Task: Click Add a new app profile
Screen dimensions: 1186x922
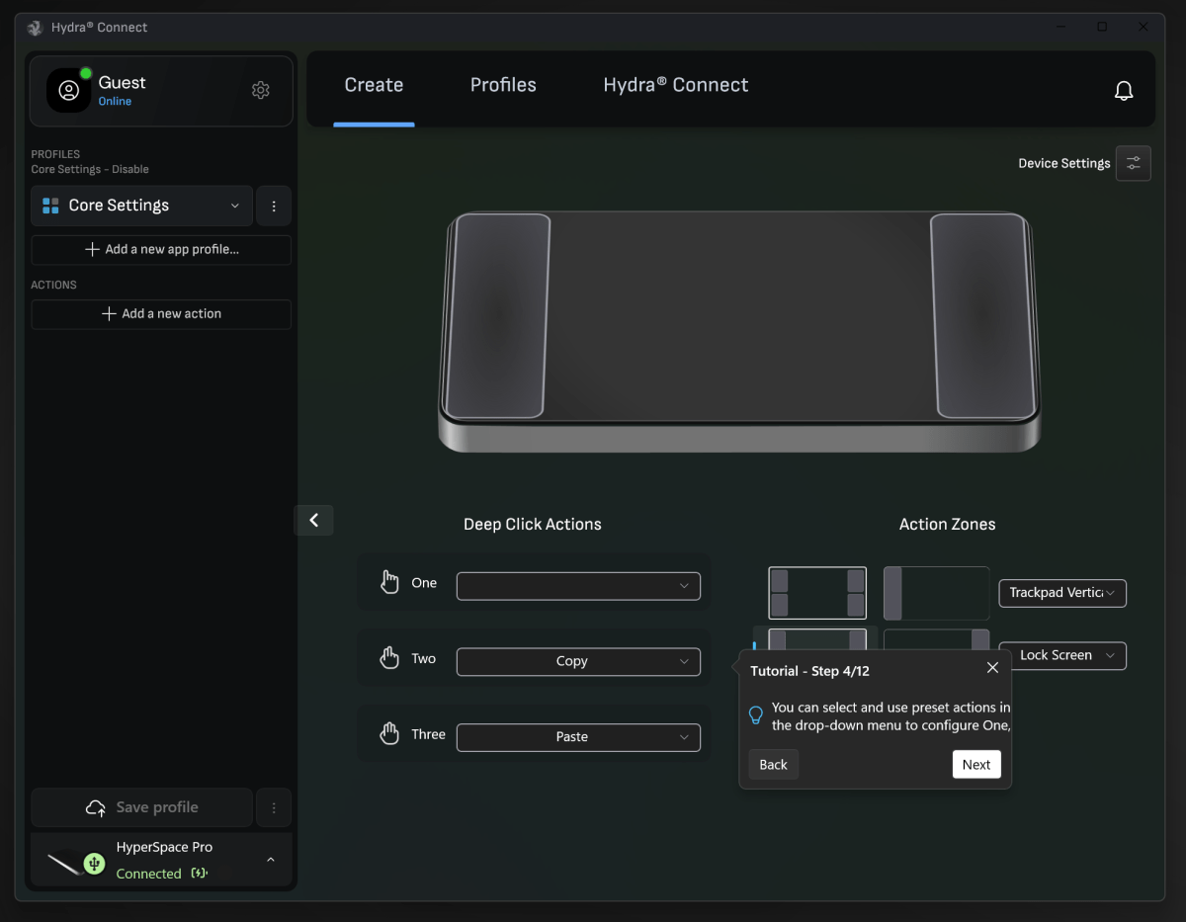Action: (161, 250)
